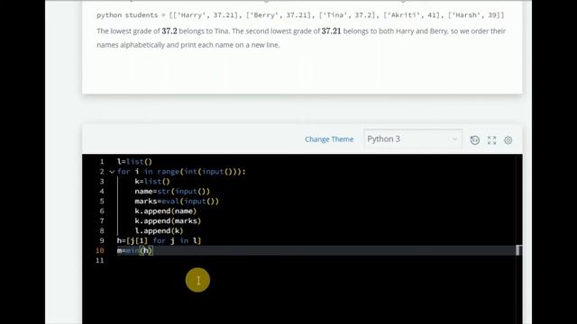The height and width of the screenshot is (324, 577).
Task: Click line 'l.append(k)' in editor
Action: 159,231
